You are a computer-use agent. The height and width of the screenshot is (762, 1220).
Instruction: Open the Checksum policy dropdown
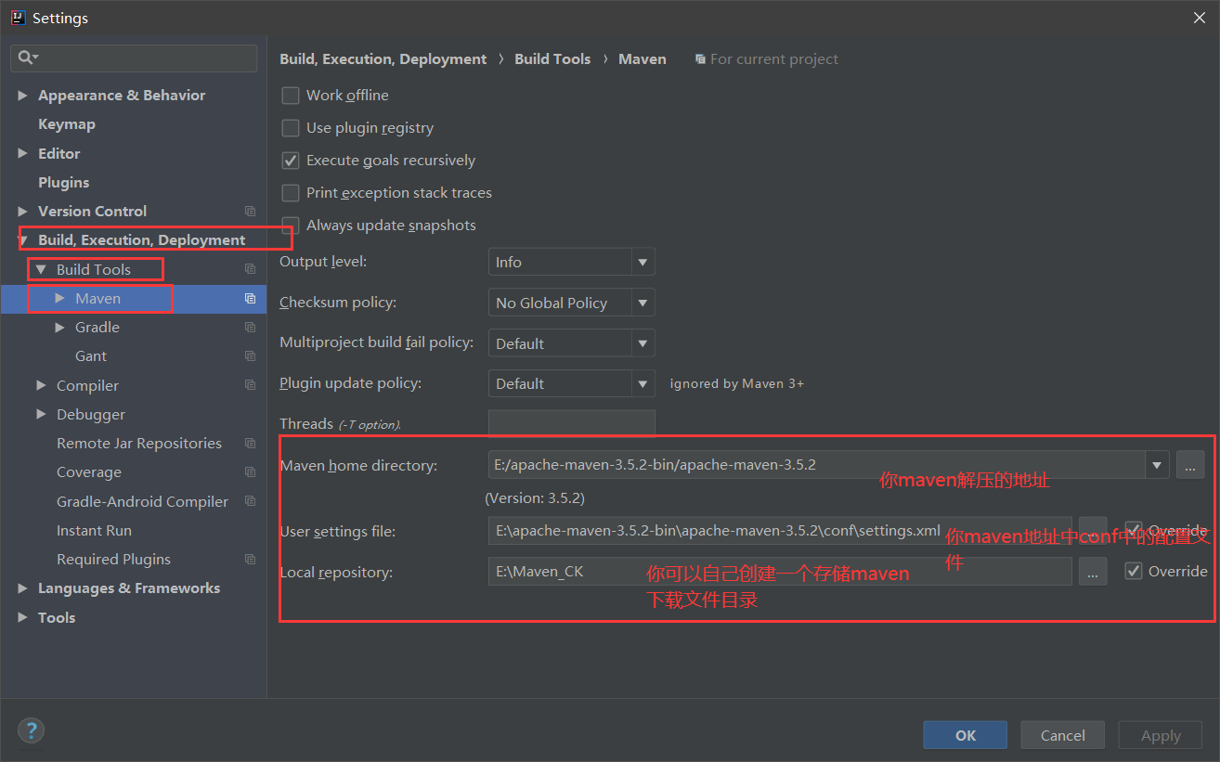[x=571, y=303]
